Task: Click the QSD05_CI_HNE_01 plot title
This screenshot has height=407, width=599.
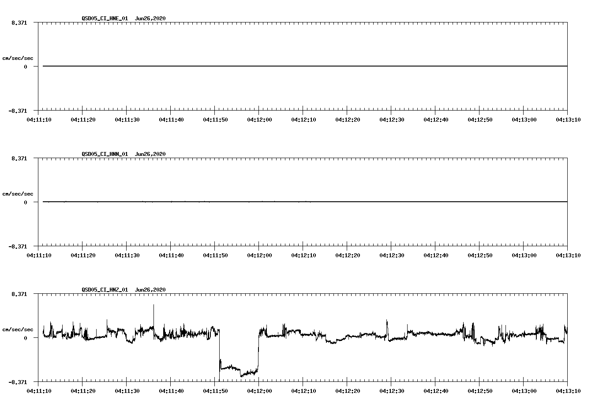Action: coord(105,18)
